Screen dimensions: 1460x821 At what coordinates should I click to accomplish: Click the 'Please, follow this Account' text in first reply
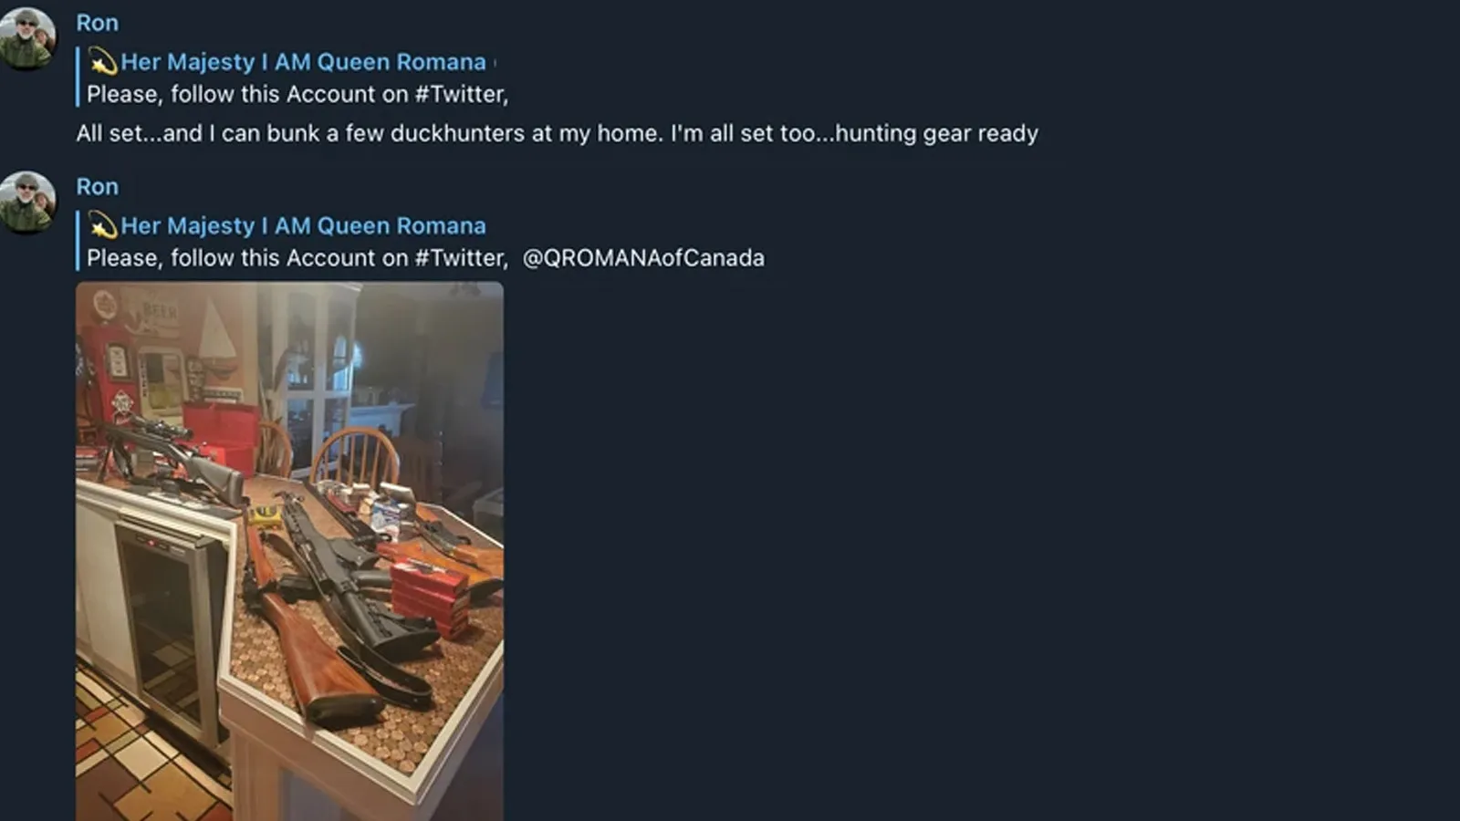point(246,94)
